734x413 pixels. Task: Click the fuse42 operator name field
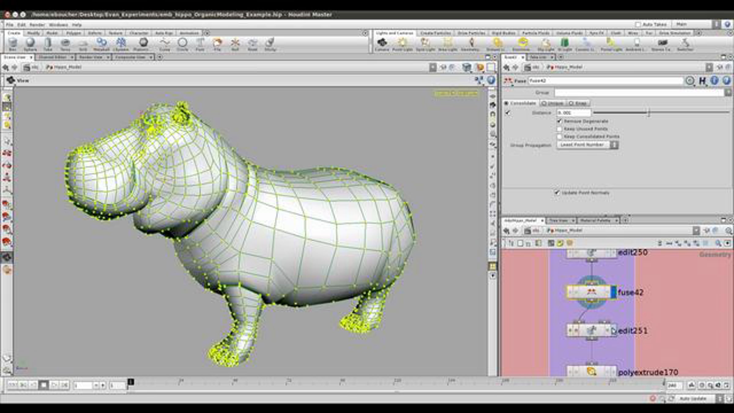(x=606, y=81)
